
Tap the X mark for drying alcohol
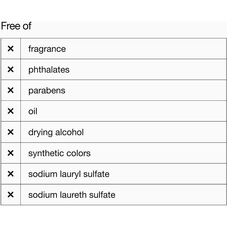(10, 132)
